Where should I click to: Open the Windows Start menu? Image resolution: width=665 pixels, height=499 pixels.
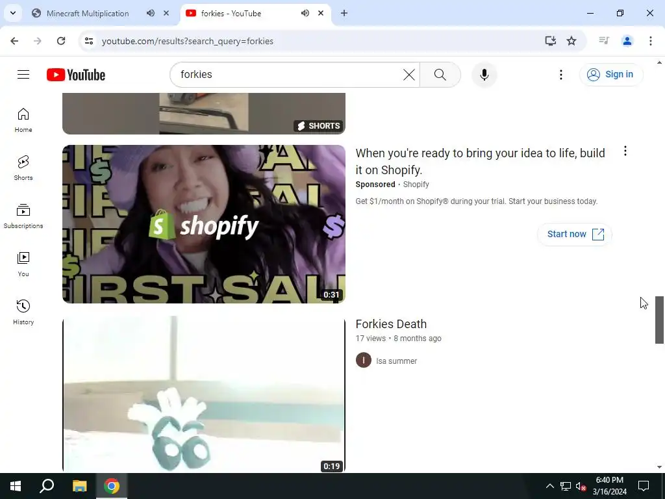(16, 486)
